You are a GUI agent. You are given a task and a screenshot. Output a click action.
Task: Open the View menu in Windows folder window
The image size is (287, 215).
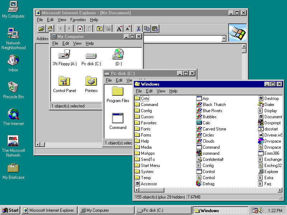pyautogui.click(x=161, y=91)
